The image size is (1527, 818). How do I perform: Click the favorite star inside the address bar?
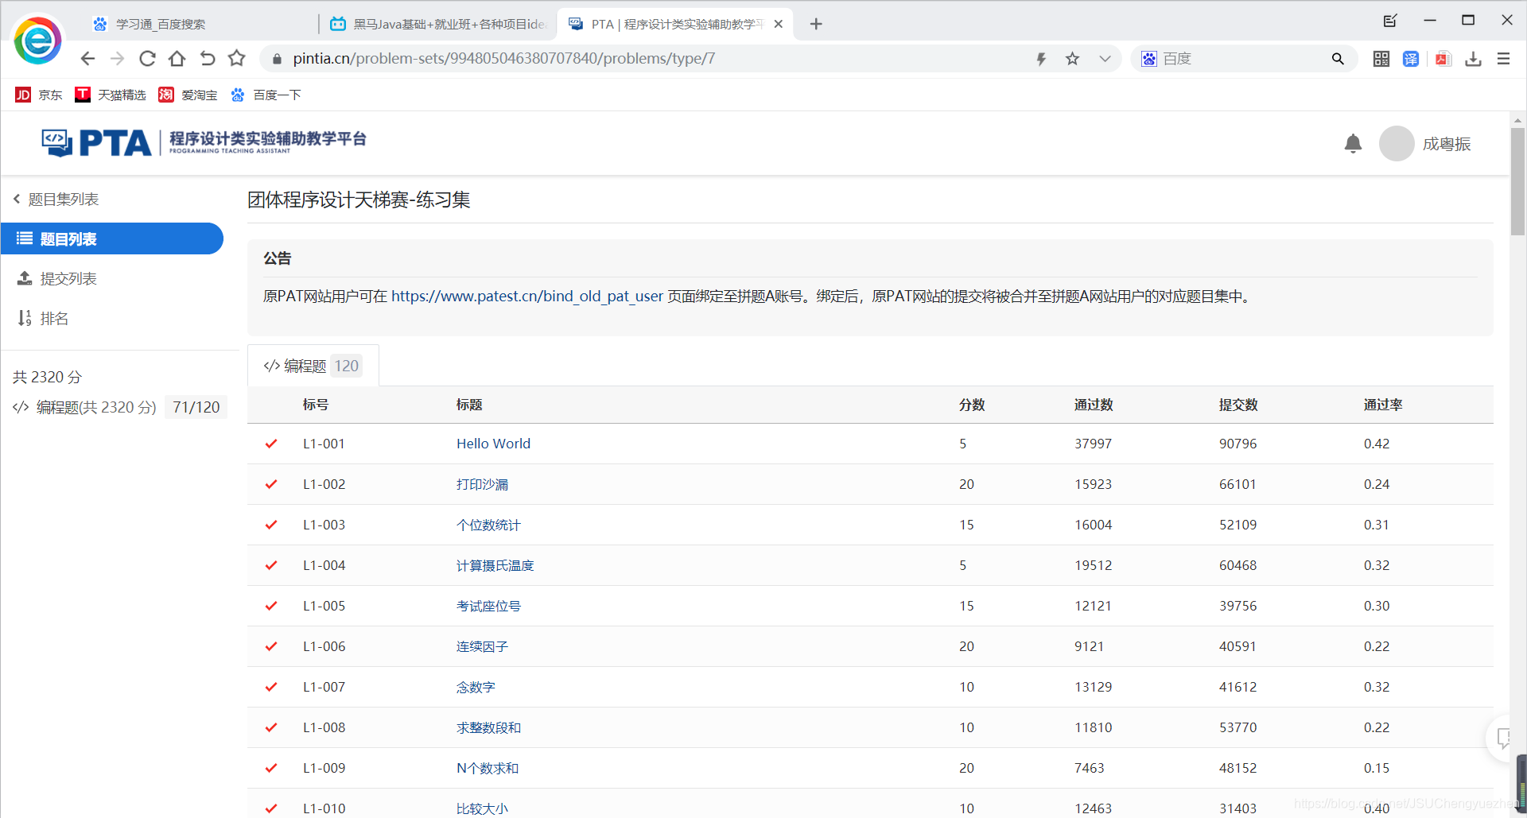pos(1073,59)
